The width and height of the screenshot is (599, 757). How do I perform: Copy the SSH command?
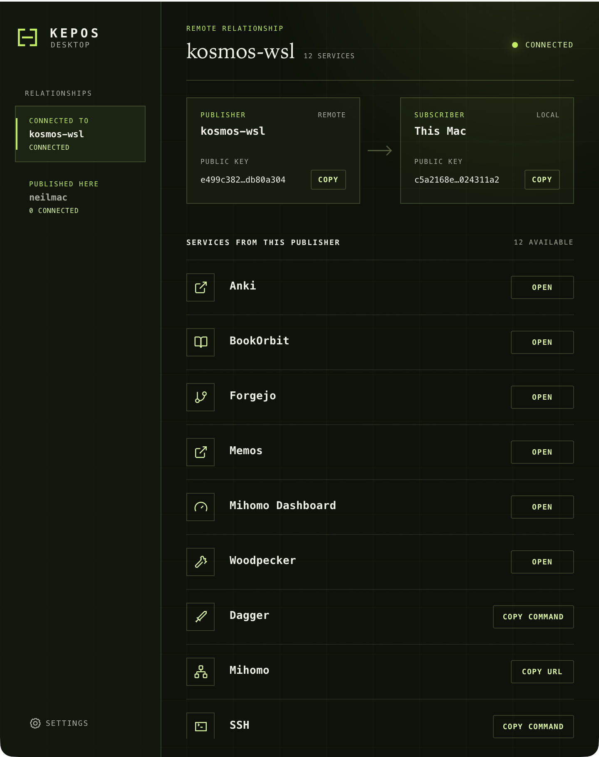click(533, 727)
